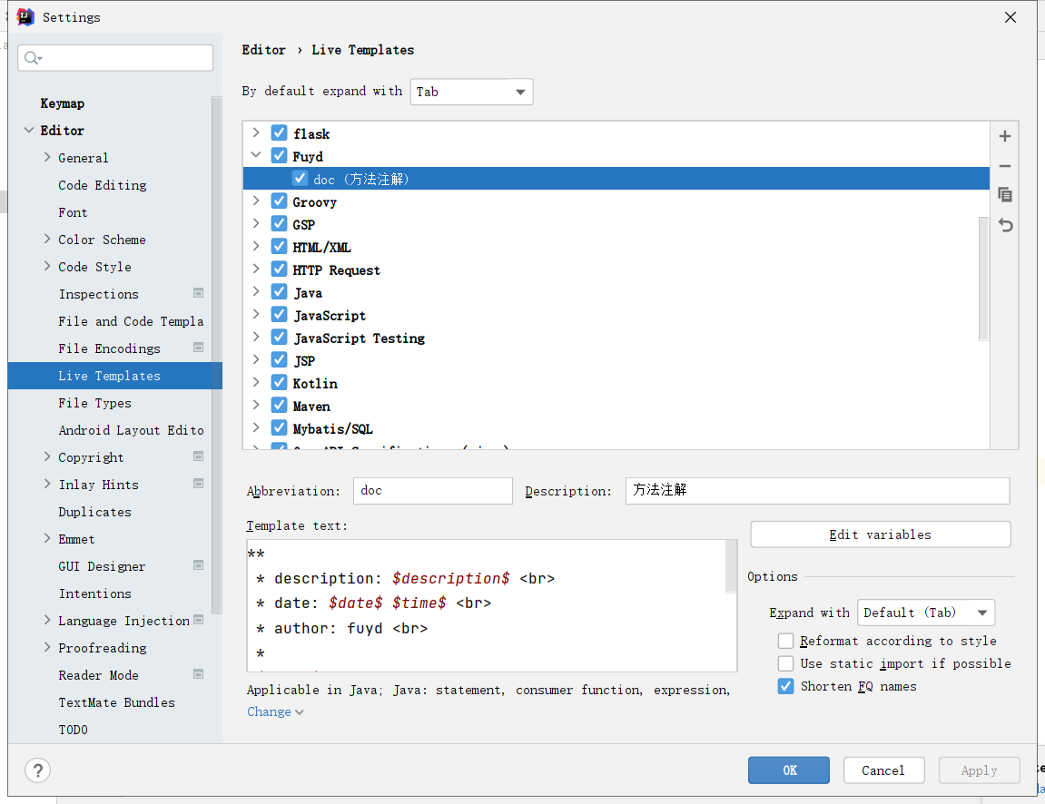
Task: Open the Expand with Default (Tab) dropdown
Action: tap(926, 613)
